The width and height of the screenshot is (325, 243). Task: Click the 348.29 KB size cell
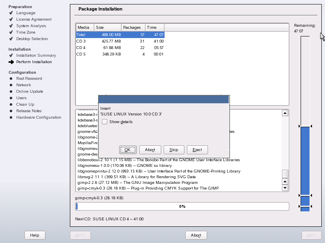(x=111, y=54)
